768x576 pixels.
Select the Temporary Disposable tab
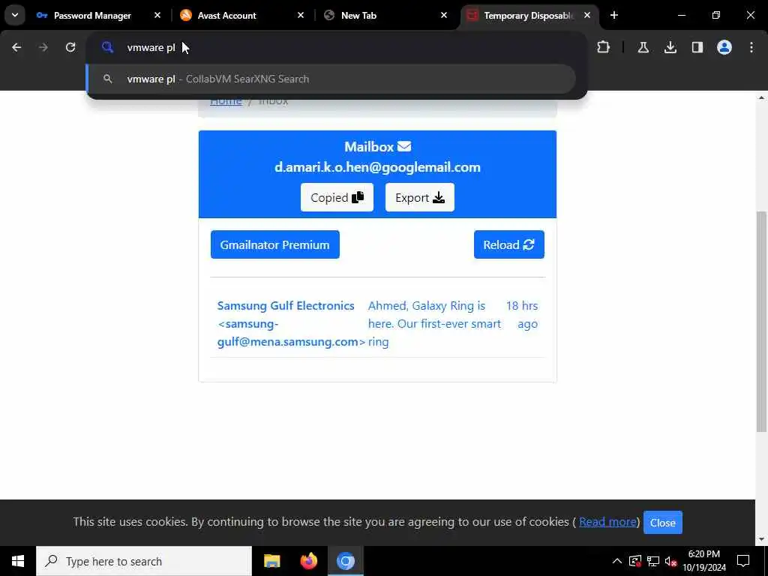pos(528,16)
